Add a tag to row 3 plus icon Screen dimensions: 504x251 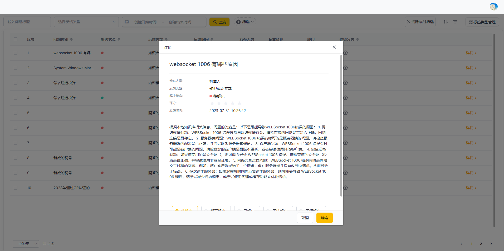tap(345, 83)
